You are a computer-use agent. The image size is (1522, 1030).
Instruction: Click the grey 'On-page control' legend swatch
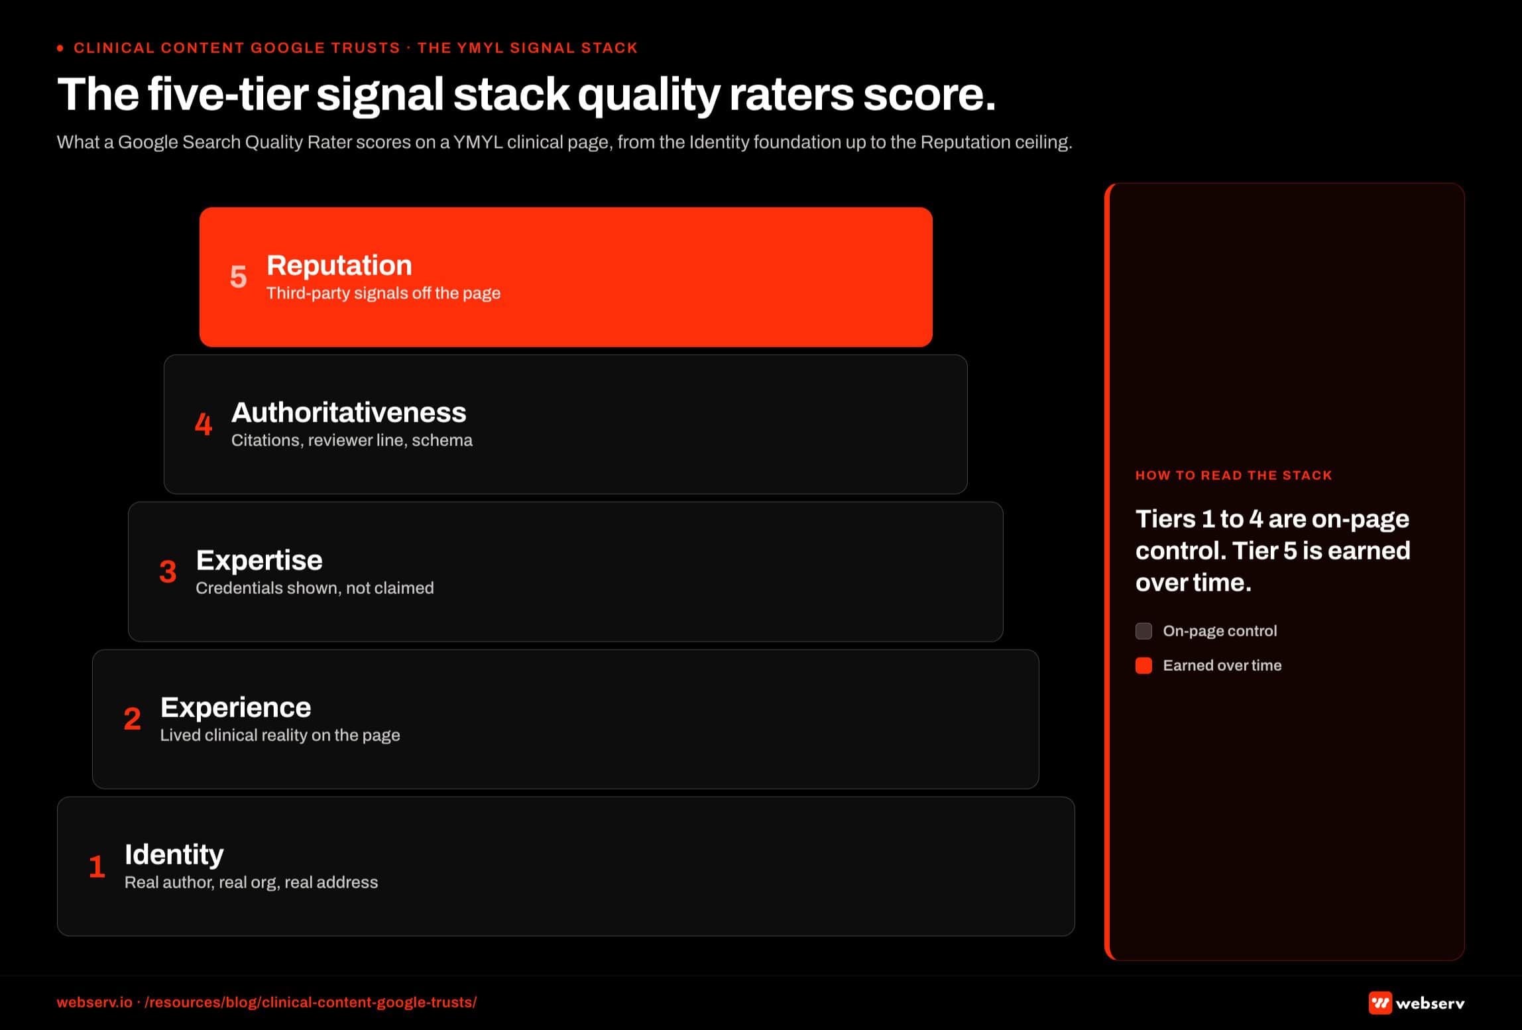[x=1143, y=631]
